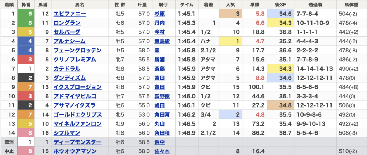Click the カテドラル horse name
Screen dimensions: 367x155
coord(67,69)
